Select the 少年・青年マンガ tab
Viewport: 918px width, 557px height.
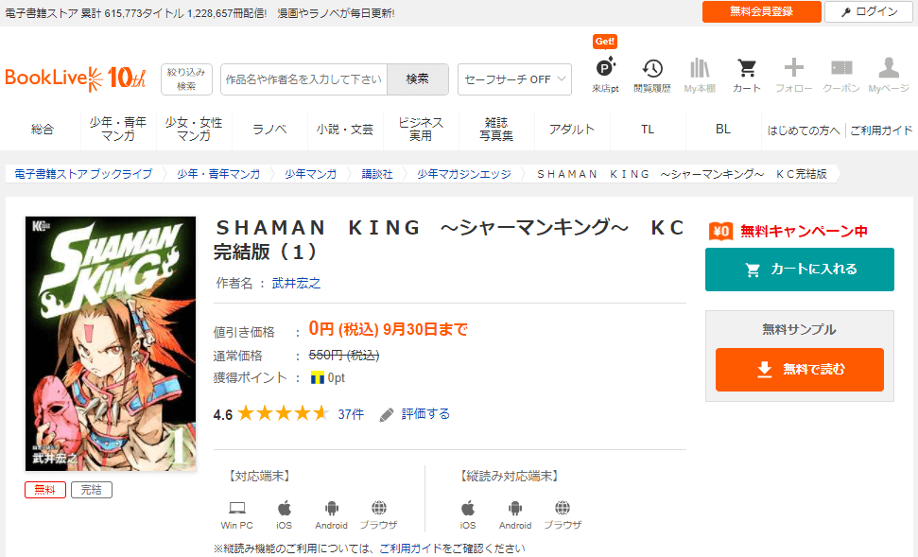point(118,130)
